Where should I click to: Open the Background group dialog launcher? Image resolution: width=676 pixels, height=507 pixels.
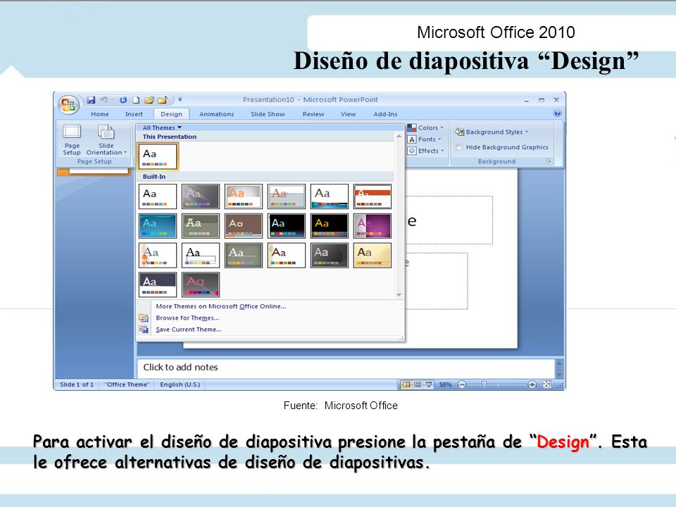(549, 161)
